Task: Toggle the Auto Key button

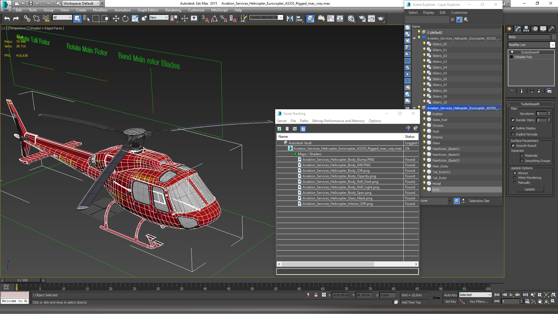Action: (x=450, y=295)
